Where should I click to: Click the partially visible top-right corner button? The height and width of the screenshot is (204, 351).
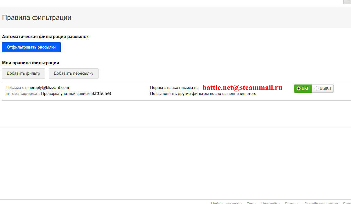coord(347,2)
